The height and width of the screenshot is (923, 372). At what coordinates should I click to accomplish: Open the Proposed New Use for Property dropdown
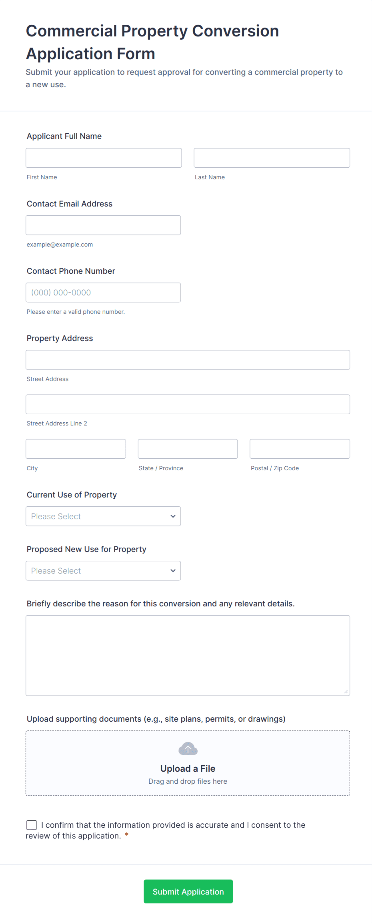pos(103,570)
